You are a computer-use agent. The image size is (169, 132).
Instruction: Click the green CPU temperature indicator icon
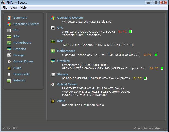click(x=130, y=31)
